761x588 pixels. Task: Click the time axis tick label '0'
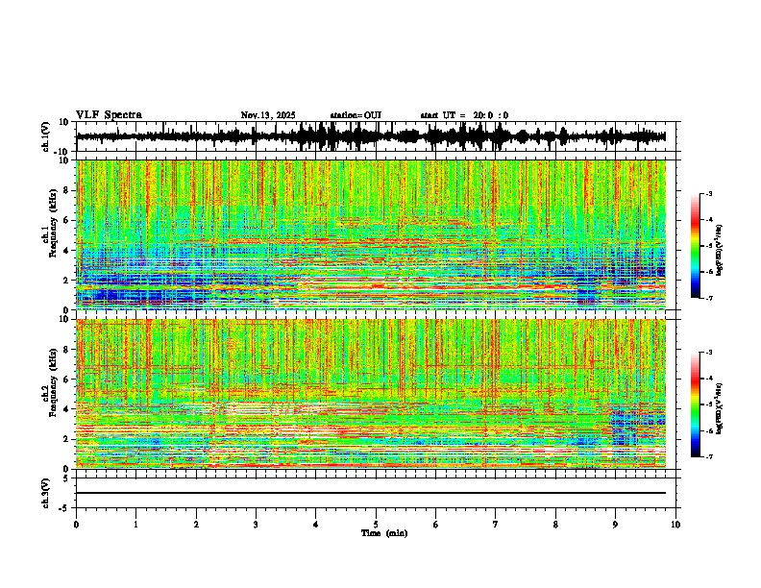coord(76,525)
